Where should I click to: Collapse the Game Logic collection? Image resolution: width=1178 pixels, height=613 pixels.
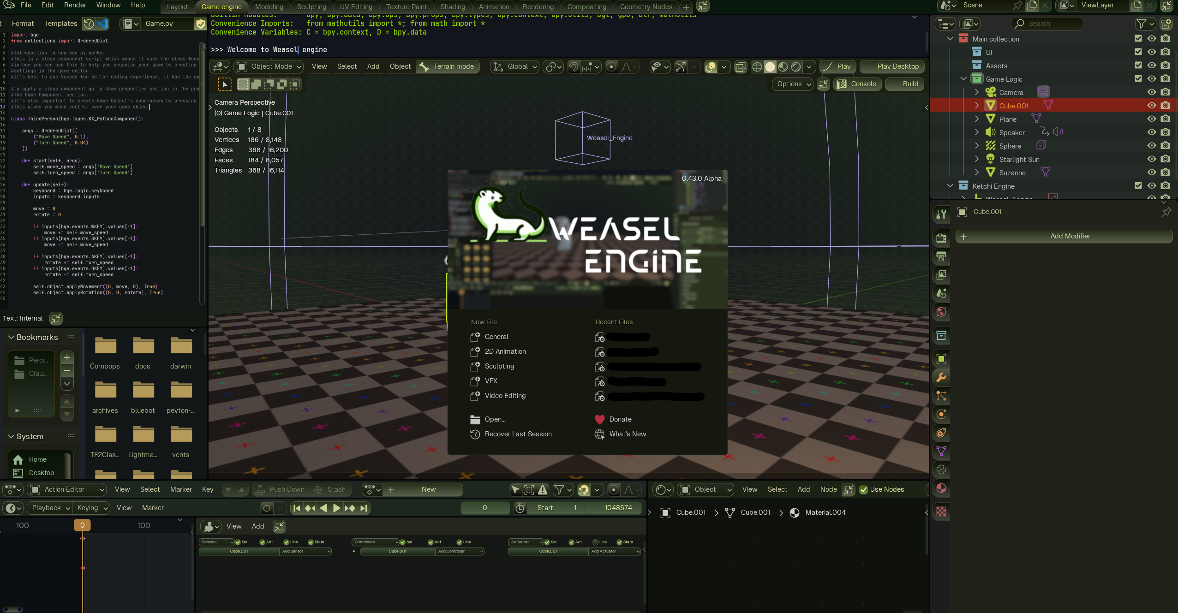pos(963,79)
